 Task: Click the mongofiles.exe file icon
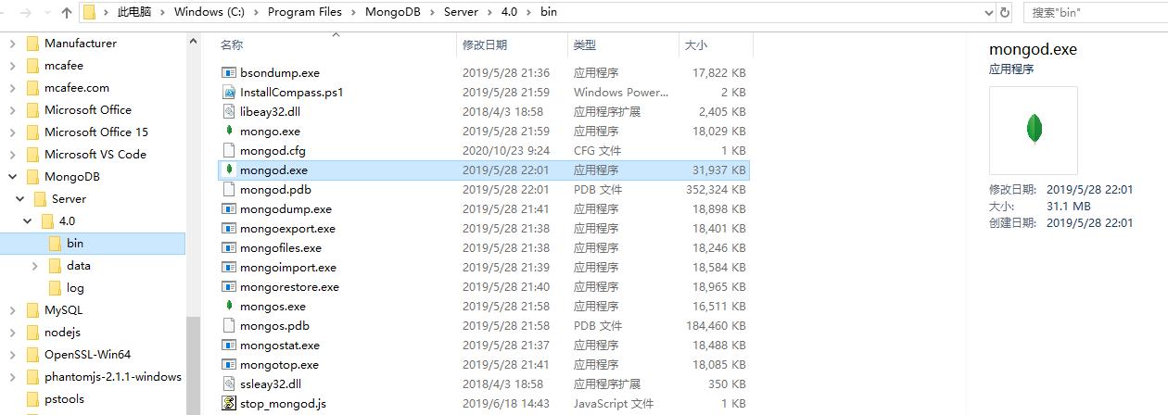point(230,247)
